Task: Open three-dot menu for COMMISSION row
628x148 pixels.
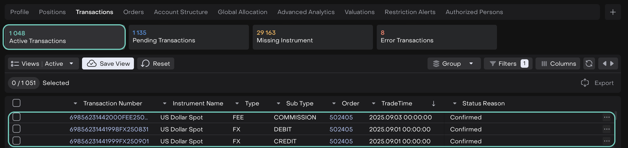Action: point(607,117)
